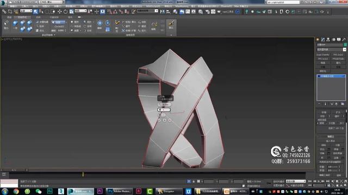
Task: Toggle Selection Lock in status bar
Action: point(194,181)
